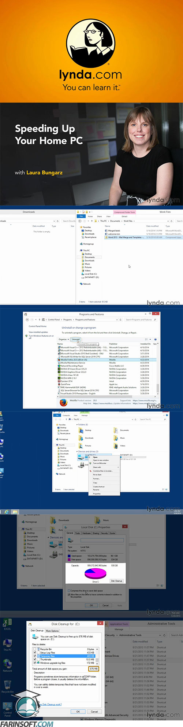
Task: Open File Explorer from the taskbar
Action: click(15, 512)
